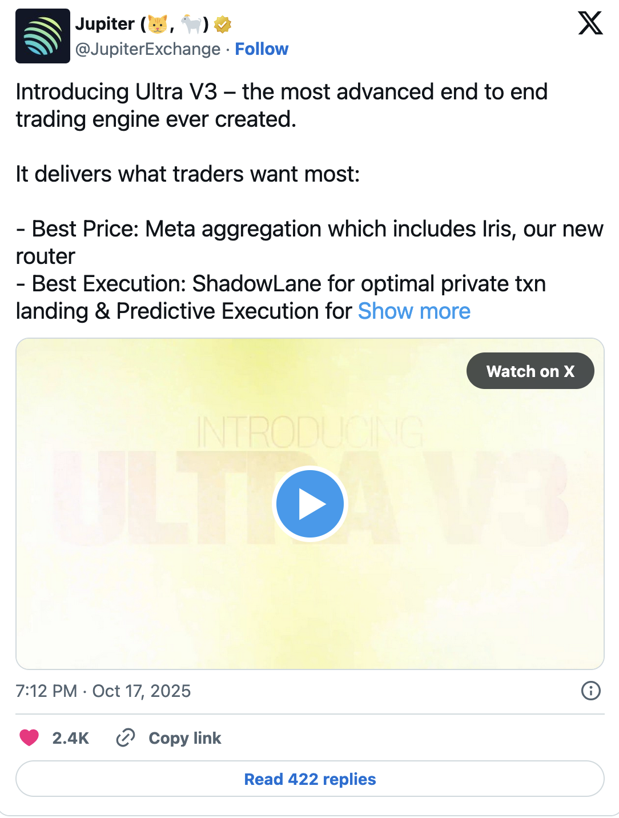Viewport: 619px width, 818px height.
Task: Click Watch on X button
Action: [530, 371]
